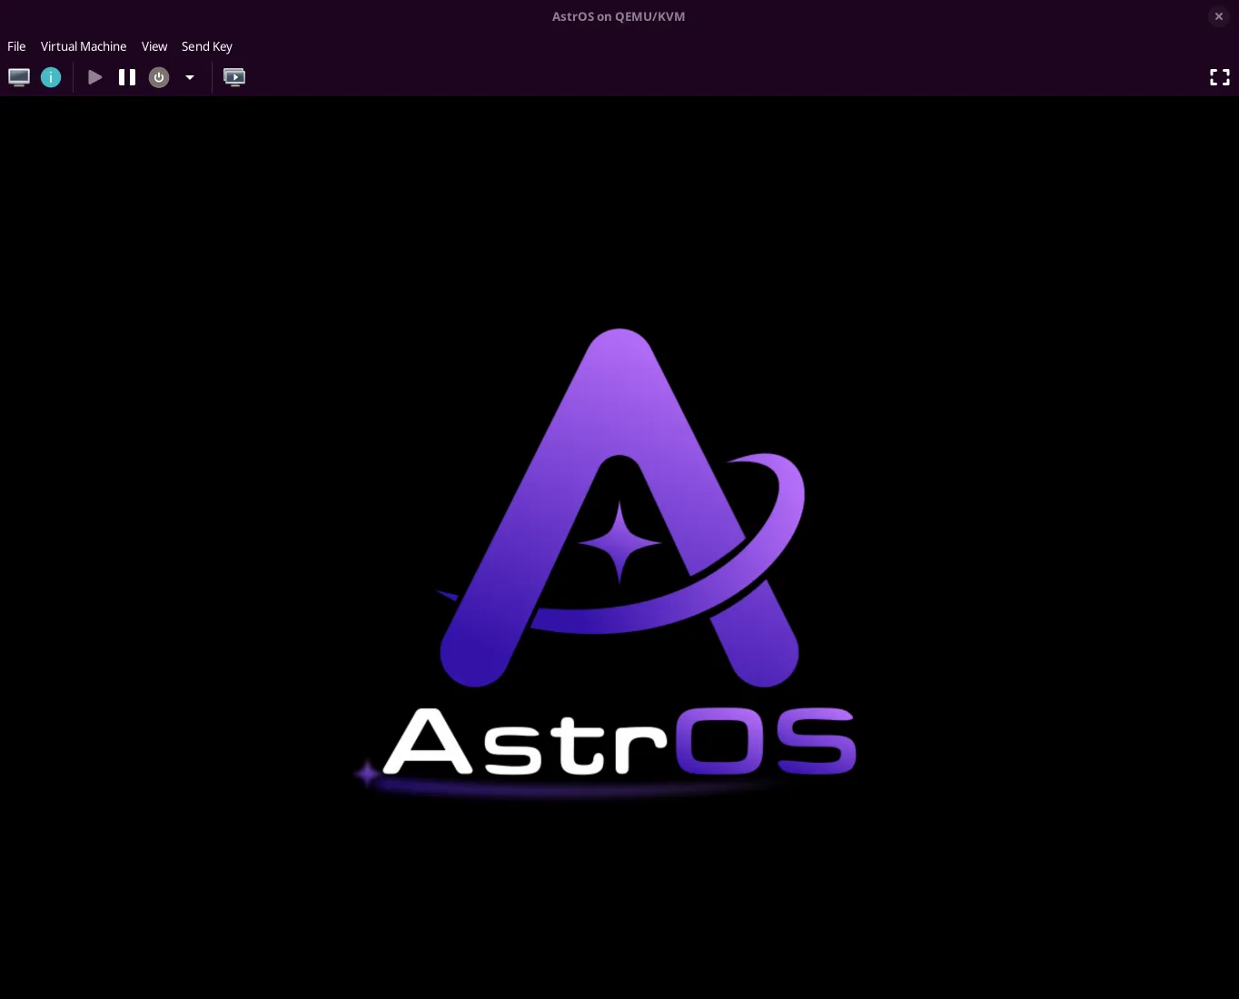This screenshot has height=999, width=1239.
Task: Switch to fullscreen view
Action: (1220, 77)
